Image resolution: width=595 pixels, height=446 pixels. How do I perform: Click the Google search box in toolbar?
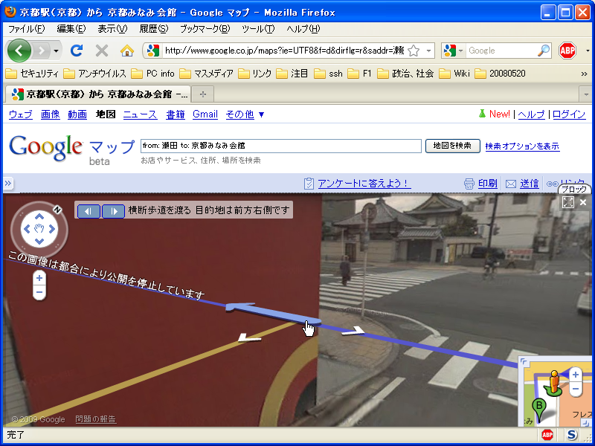click(501, 51)
